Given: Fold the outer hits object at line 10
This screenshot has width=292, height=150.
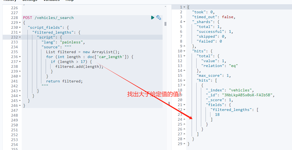Looking at the screenshot, I should click(x=184, y=51).
